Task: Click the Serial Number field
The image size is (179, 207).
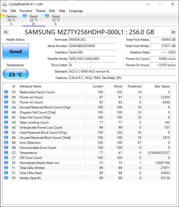Action: click(92, 46)
